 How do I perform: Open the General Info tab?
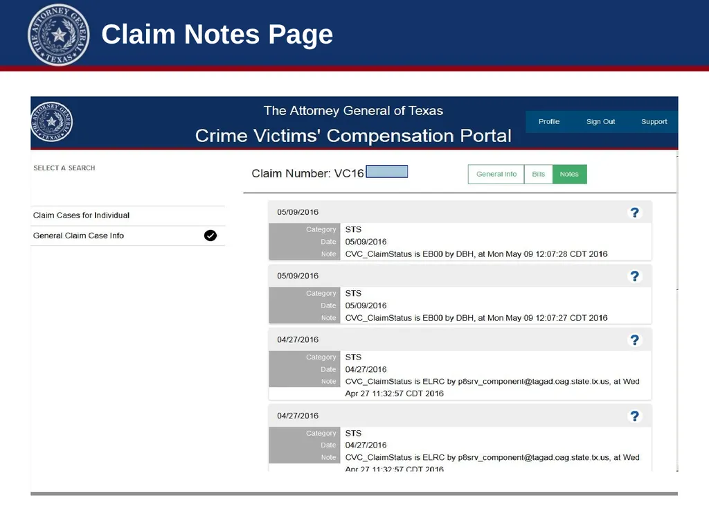(x=496, y=174)
